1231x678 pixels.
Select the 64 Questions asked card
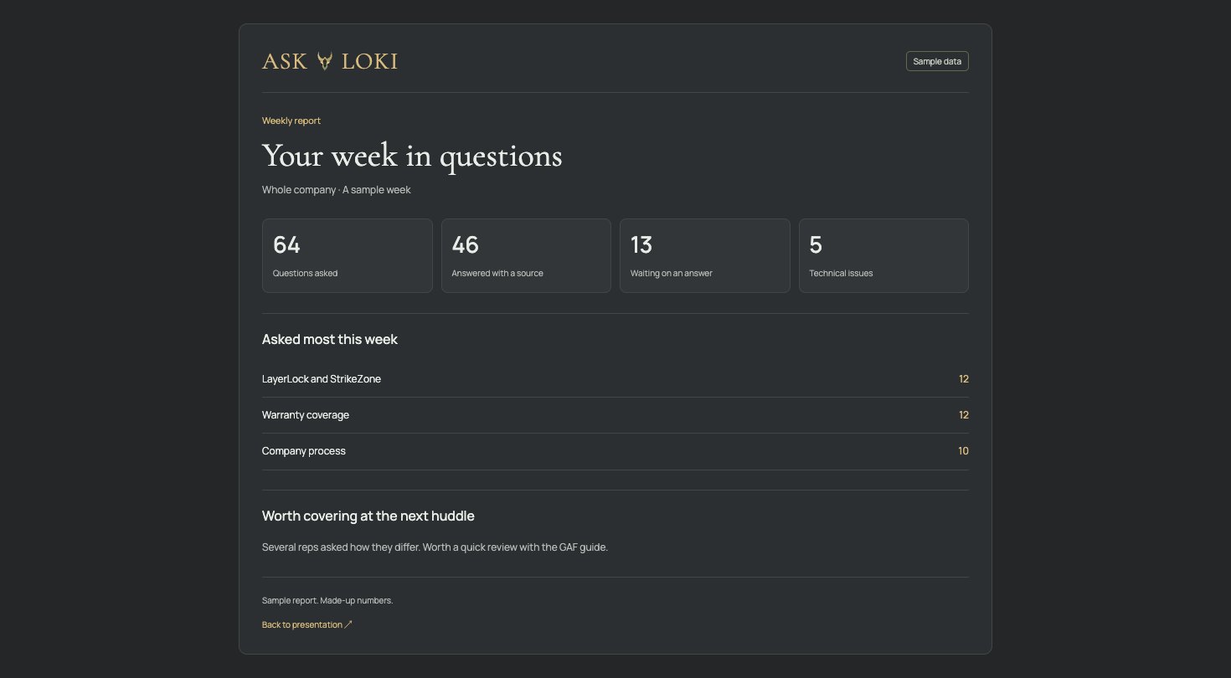pyautogui.click(x=348, y=256)
